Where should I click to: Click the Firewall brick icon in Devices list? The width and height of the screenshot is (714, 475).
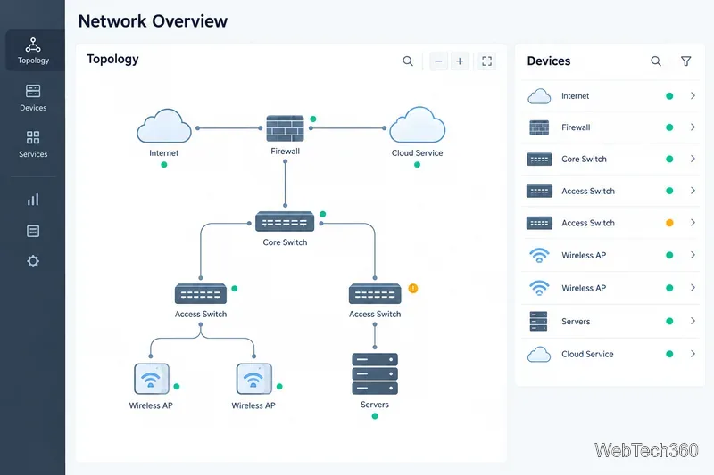click(539, 127)
